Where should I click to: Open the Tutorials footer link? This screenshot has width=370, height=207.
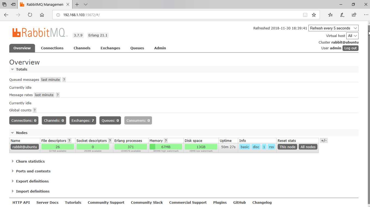[73, 203]
